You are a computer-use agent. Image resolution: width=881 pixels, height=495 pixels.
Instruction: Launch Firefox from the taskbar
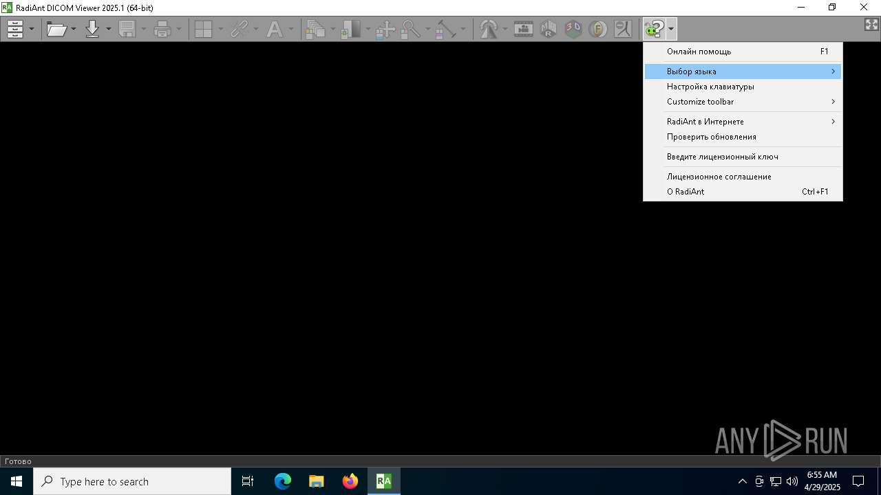pyautogui.click(x=350, y=481)
